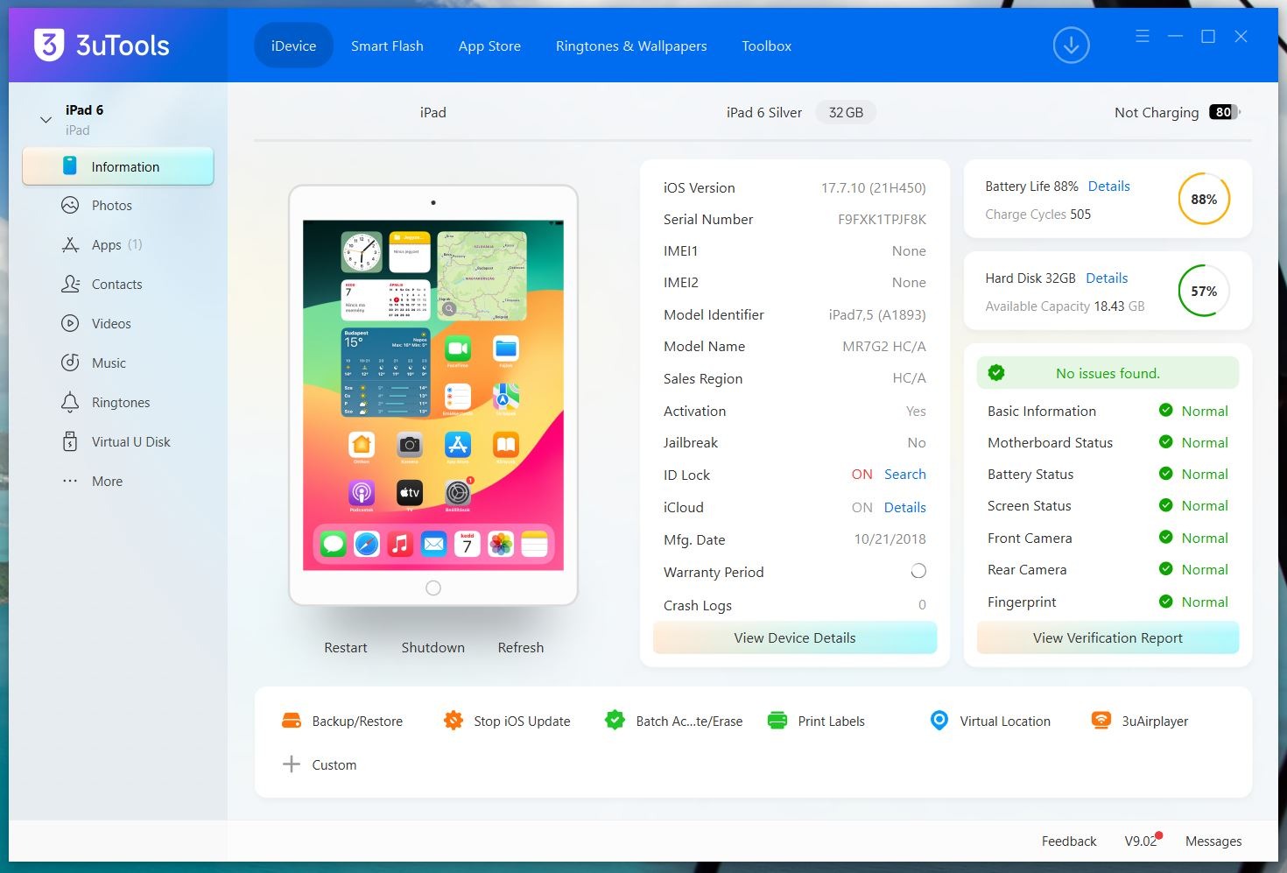Viewport: 1287px width, 873px height.
Task: Click View Device Details button
Action: 795,637
